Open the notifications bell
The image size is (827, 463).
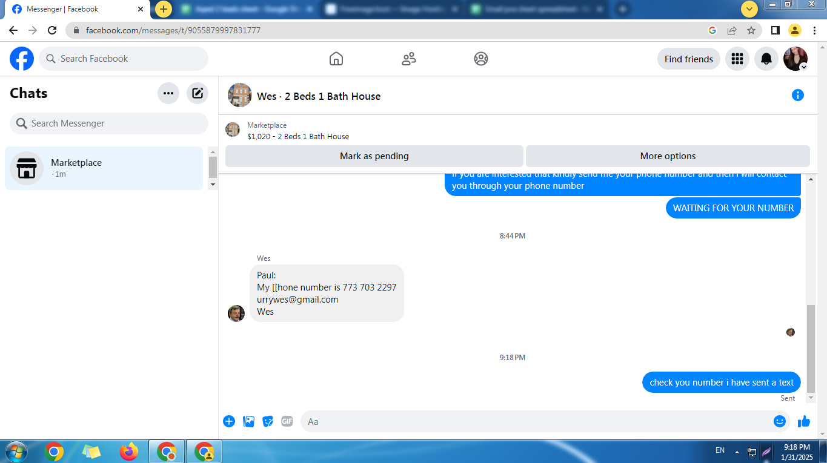pyautogui.click(x=766, y=59)
